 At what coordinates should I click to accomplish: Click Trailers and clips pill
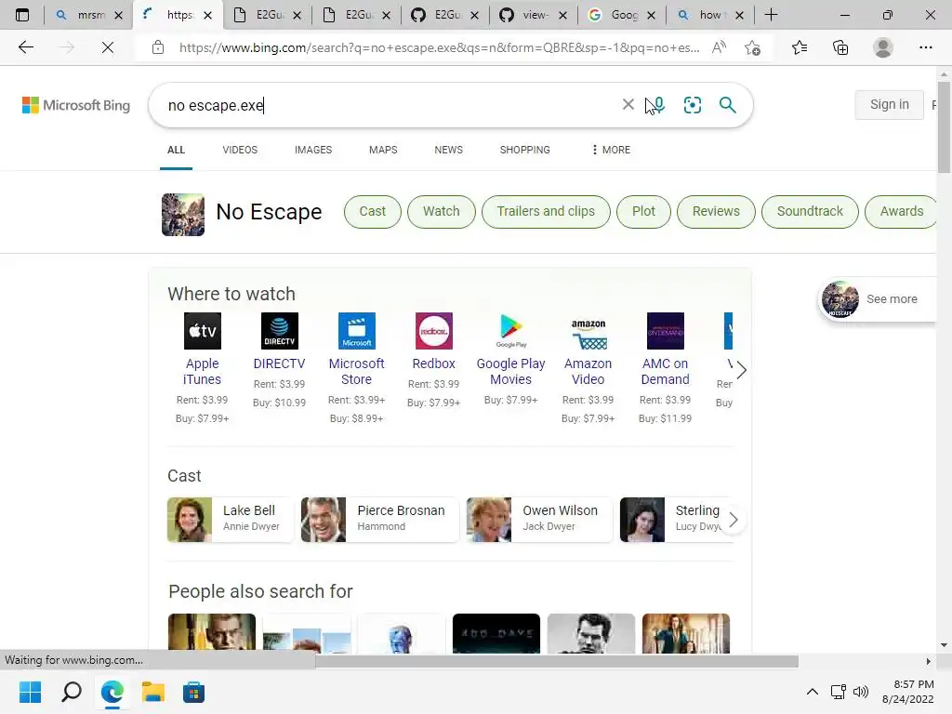546,211
